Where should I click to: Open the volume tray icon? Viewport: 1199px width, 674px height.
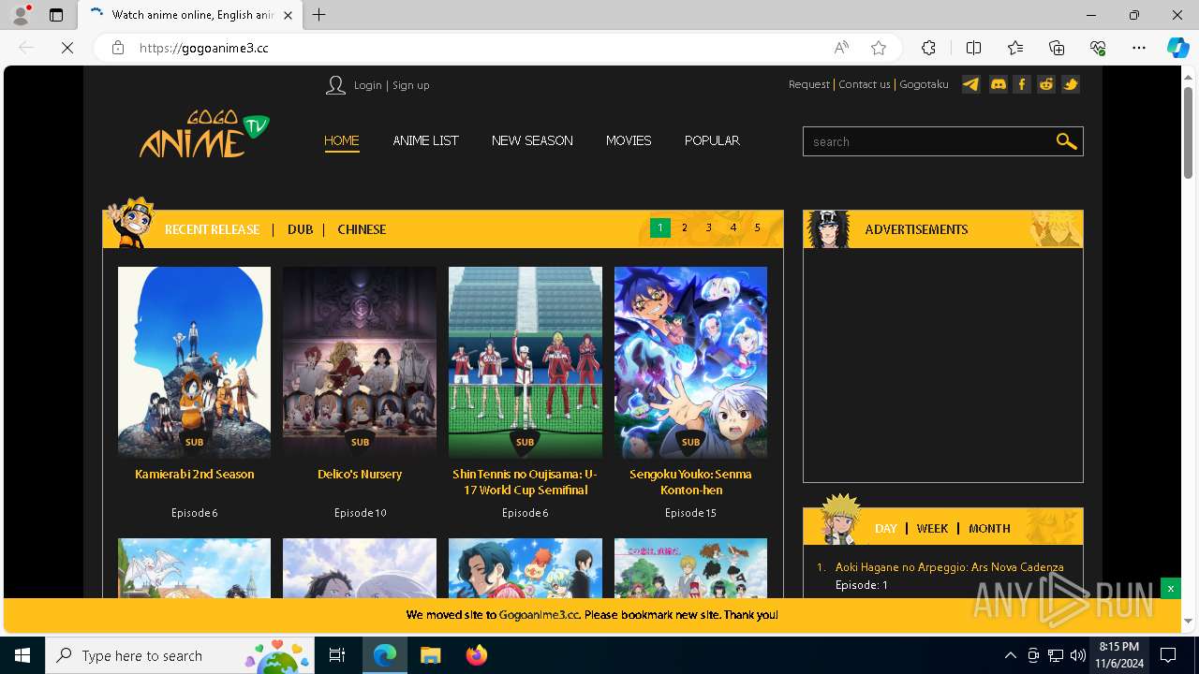pyautogui.click(x=1078, y=655)
